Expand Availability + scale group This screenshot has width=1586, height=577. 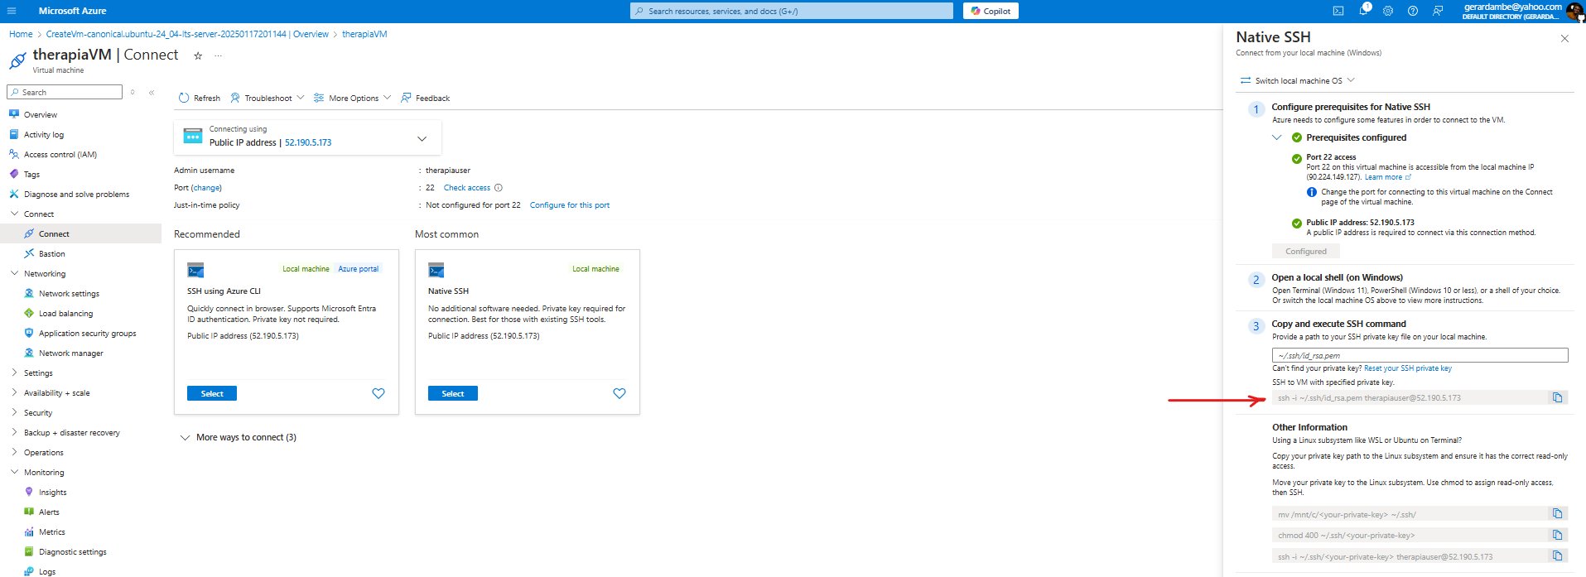pos(14,392)
